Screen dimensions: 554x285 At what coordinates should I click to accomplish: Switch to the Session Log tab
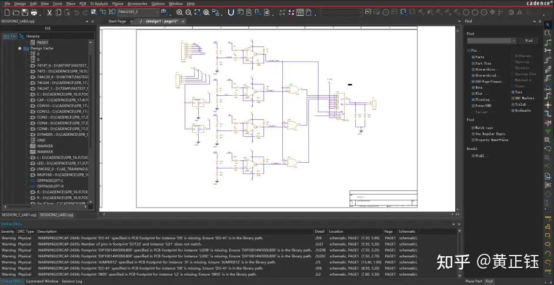tap(72, 281)
